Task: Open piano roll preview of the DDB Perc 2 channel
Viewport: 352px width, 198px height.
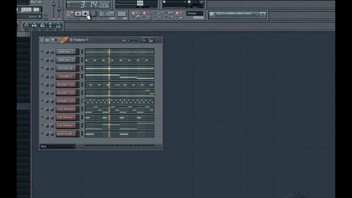Action: 120,60
